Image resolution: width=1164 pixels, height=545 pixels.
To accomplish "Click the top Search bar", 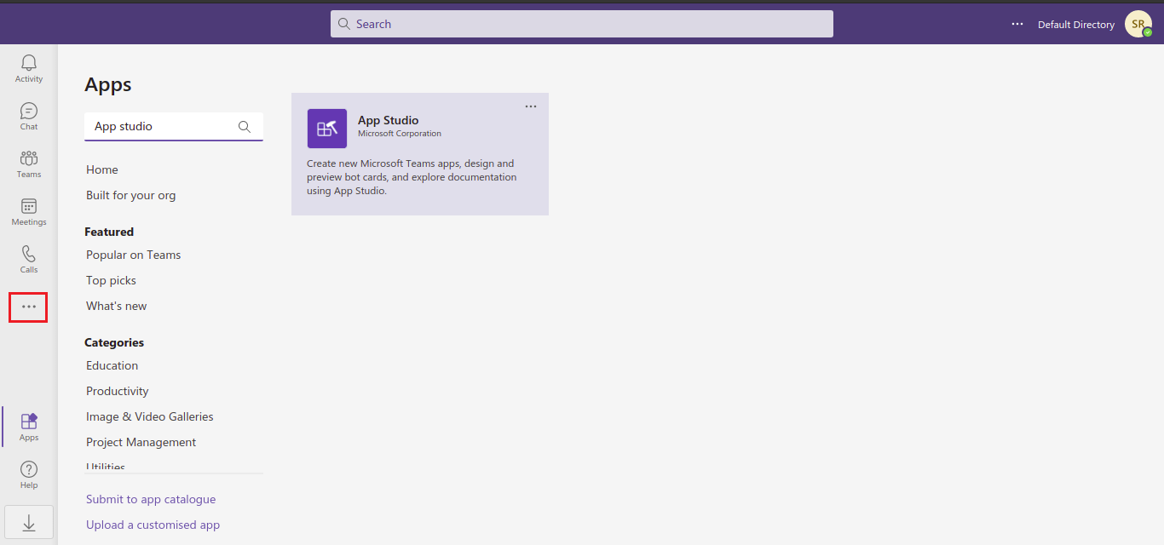I will 582,24.
